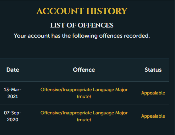Screen dimensions: 175x135
Task: Open the 07-Sep-2020 Offensive/Inappropriate Language Major offence link
Action: 84,116
